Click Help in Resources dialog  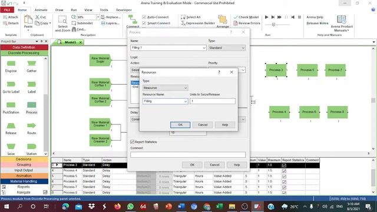point(225,125)
